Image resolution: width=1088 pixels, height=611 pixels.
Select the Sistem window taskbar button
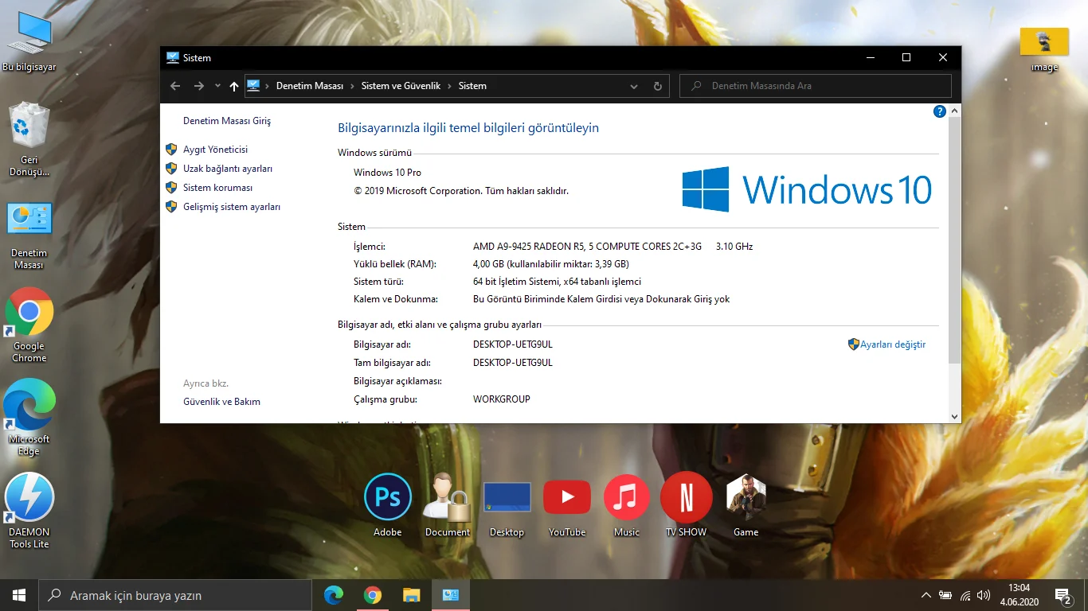click(450, 595)
